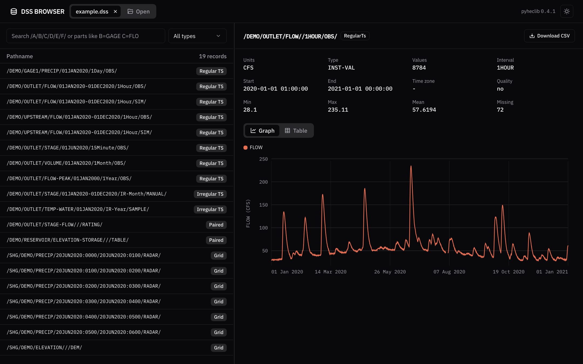583x364 pixels.
Task: Select the OUTLET VOLUME 1Month OBS record
Action: coord(117,163)
